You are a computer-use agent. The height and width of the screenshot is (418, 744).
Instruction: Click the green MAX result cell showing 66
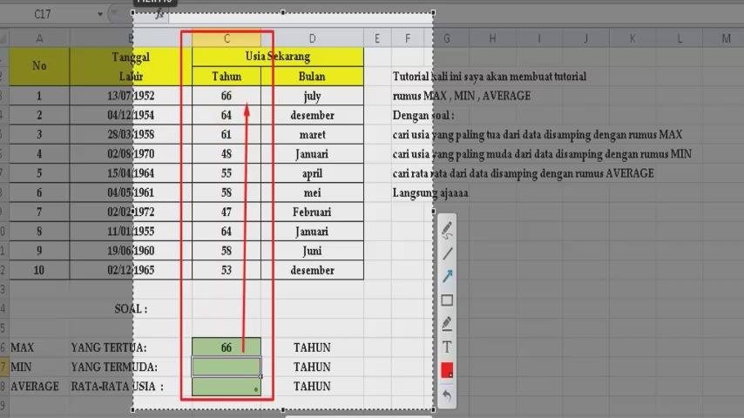click(x=227, y=347)
